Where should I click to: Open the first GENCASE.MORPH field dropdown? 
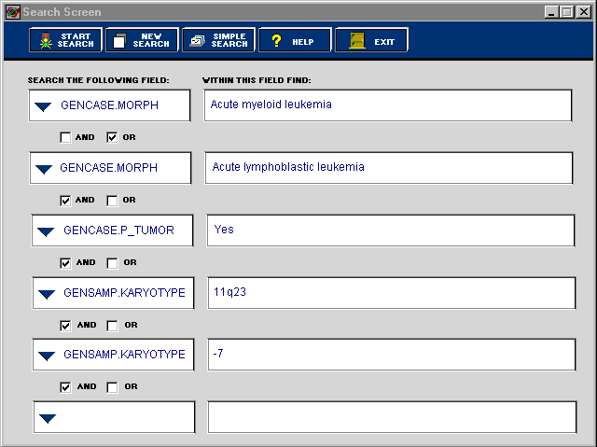pyautogui.click(x=43, y=106)
